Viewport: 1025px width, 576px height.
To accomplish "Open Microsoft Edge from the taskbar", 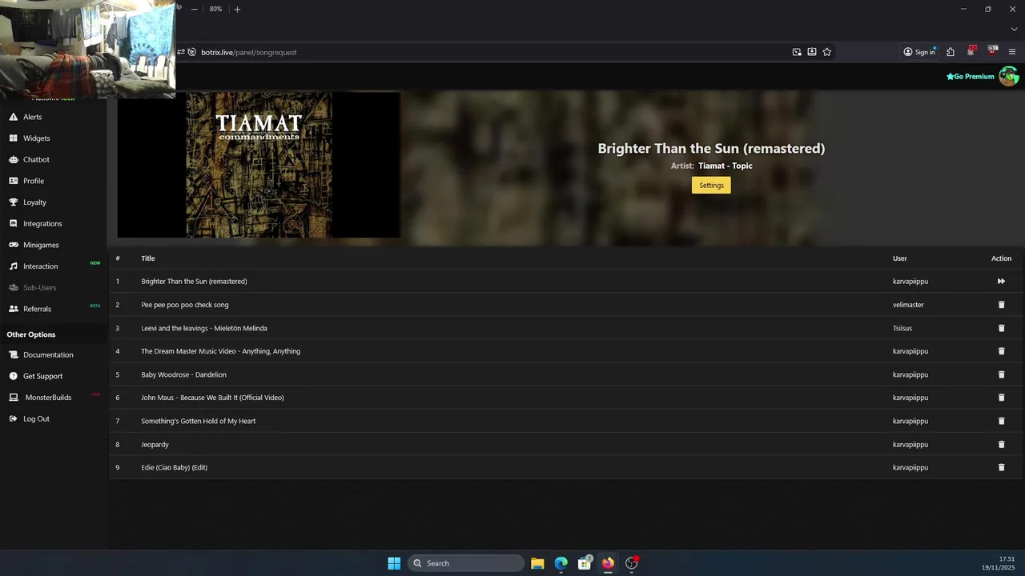I will [x=561, y=563].
